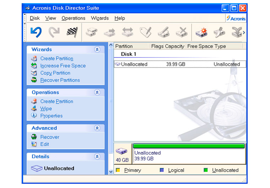Viewport: 270px width, 188px height.
Task: Expand the toolbar overflow chevron
Action: (244, 32)
